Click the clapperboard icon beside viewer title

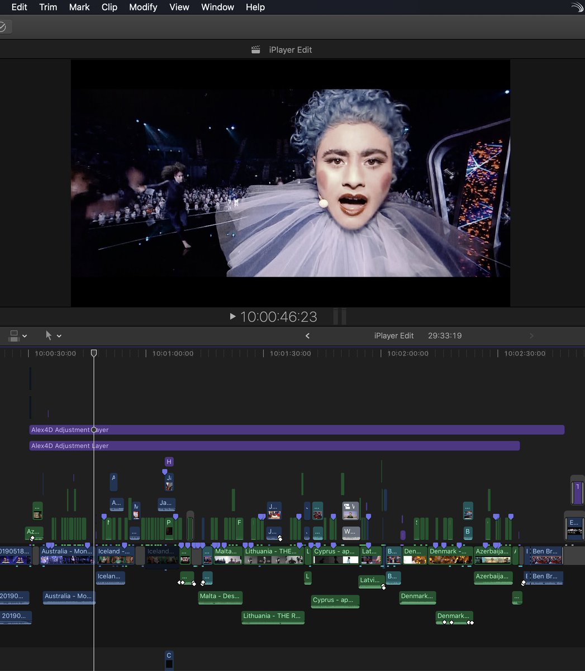pyautogui.click(x=256, y=50)
